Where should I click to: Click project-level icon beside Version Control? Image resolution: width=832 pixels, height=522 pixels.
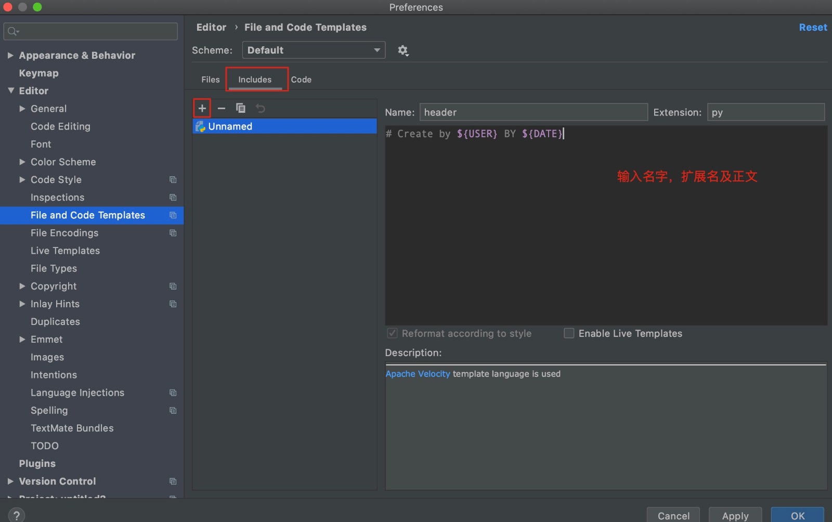tap(173, 481)
